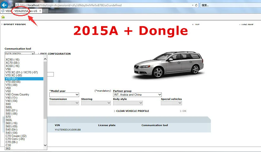Open a new blank tab
Viewport: 261px width, 152px height.
tap(46, 11)
